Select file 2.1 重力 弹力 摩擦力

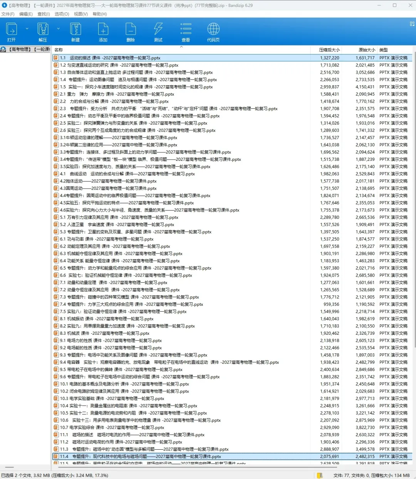pyautogui.click(x=232, y=94)
